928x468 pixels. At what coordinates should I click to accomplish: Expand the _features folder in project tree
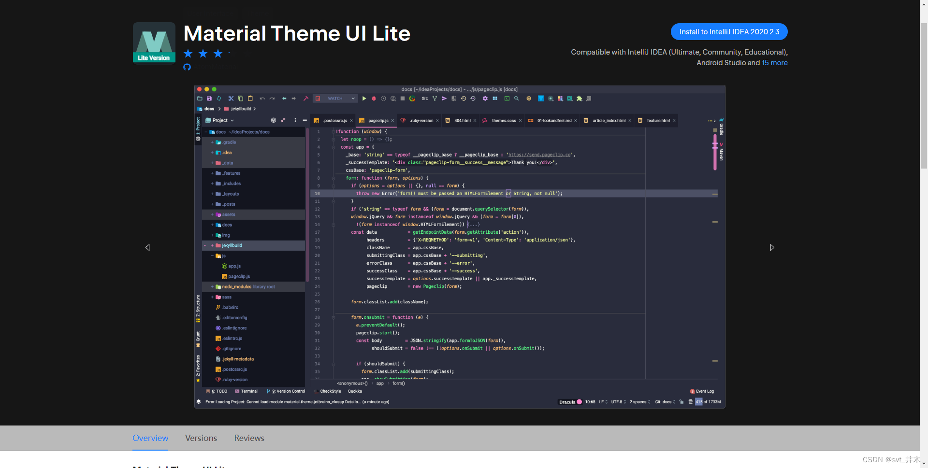212,173
